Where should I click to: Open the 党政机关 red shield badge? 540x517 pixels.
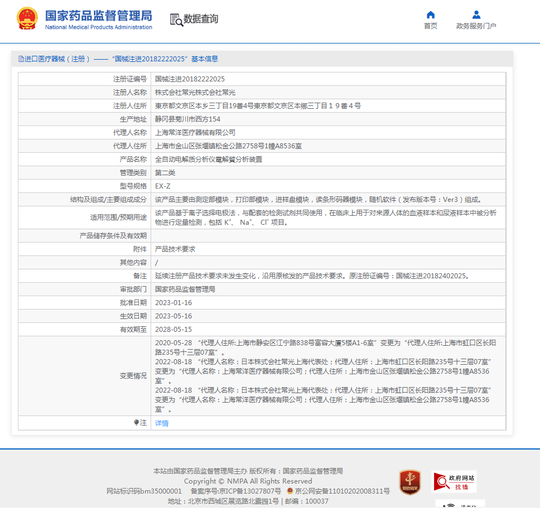(410, 482)
